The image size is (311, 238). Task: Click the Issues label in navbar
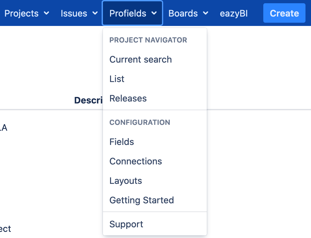(74, 13)
